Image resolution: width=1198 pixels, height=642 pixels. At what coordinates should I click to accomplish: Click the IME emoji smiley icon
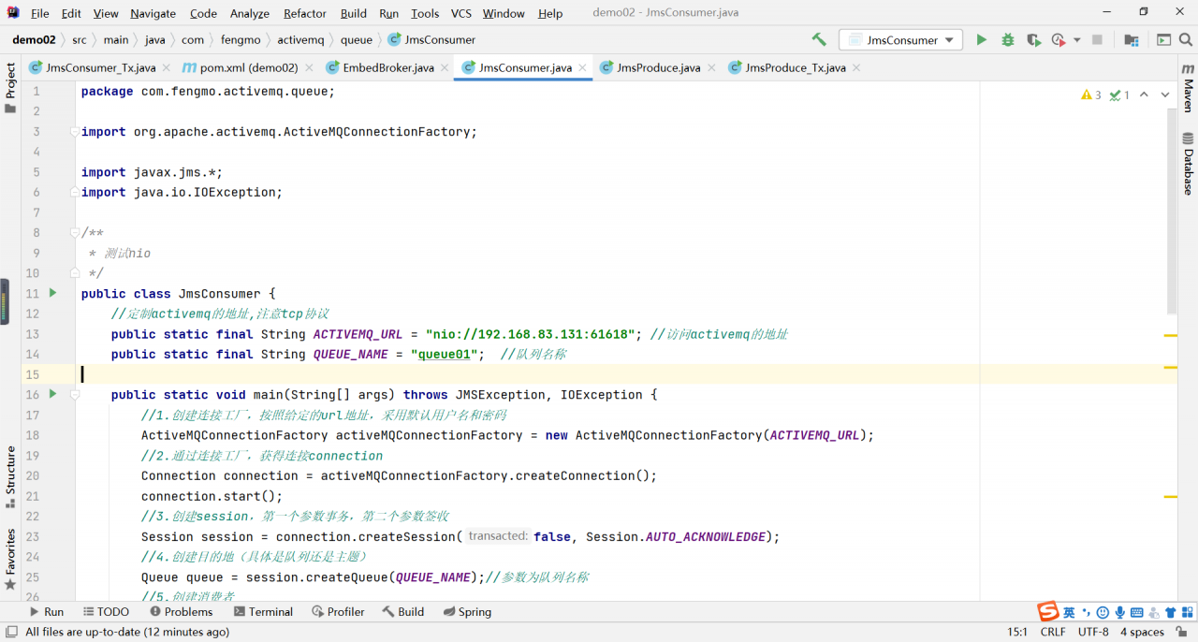tap(1103, 612)
